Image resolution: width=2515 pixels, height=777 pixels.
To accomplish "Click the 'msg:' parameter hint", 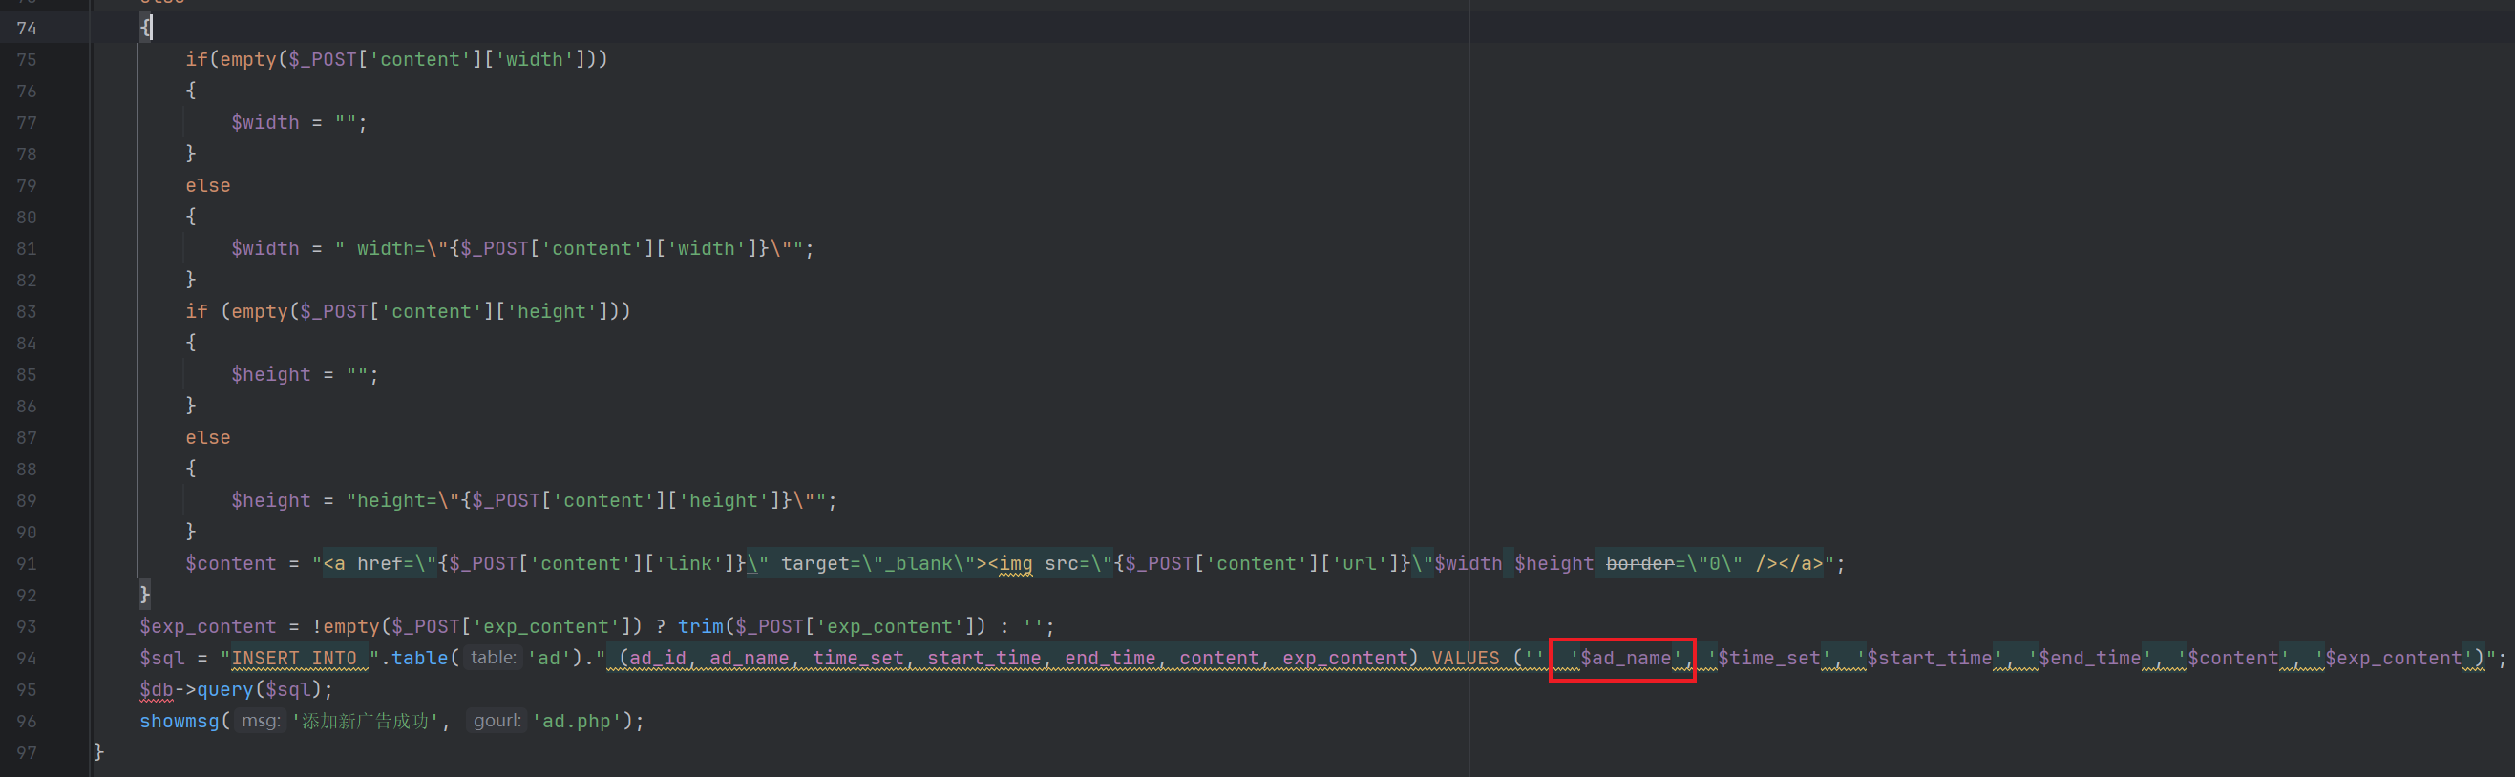I will point(261,721).
